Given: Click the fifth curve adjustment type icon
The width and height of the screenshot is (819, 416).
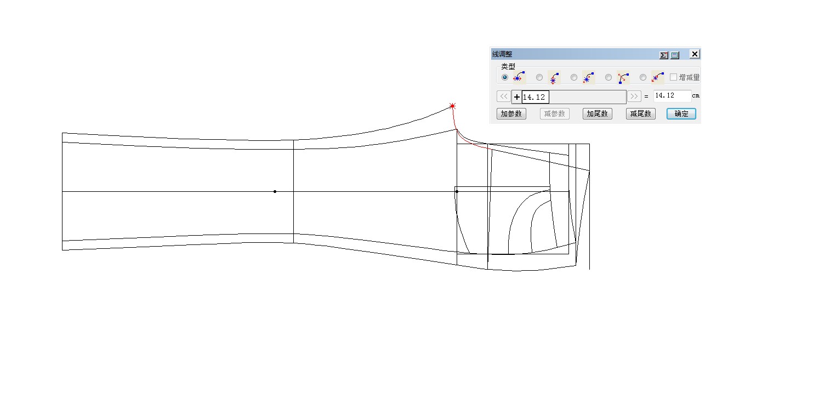Looking at the screenshot, I should click(657, 78).
